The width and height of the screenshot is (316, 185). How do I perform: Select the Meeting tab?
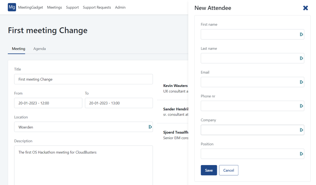(18, 49)
